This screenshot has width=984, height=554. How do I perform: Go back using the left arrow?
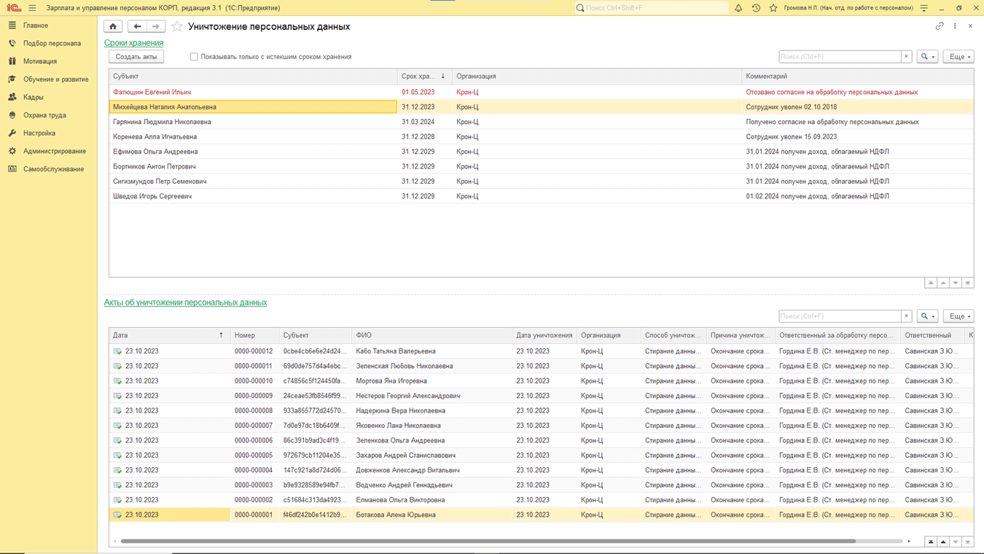click(137, 26)
